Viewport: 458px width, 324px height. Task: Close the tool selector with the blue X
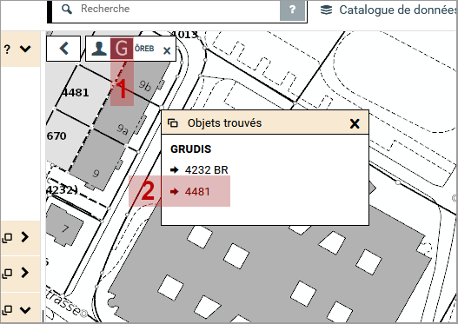167,50
